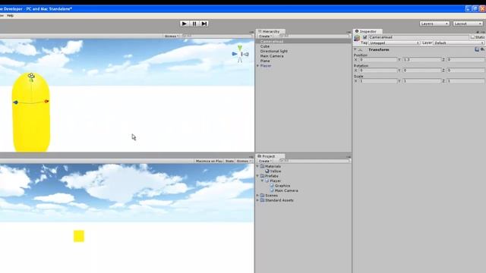The image size is (486, 273).
Task: Click the Scenes folder icon
Action: point(262,196)
